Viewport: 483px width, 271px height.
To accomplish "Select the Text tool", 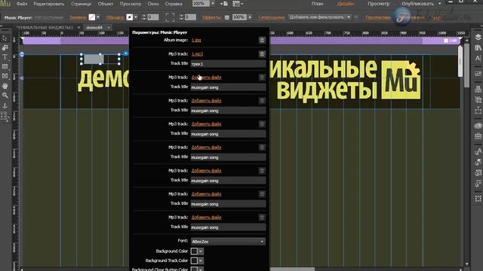I will tap(5, 57).
